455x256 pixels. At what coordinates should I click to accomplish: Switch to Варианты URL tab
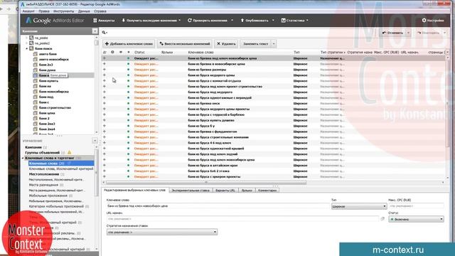click(225, 191)
